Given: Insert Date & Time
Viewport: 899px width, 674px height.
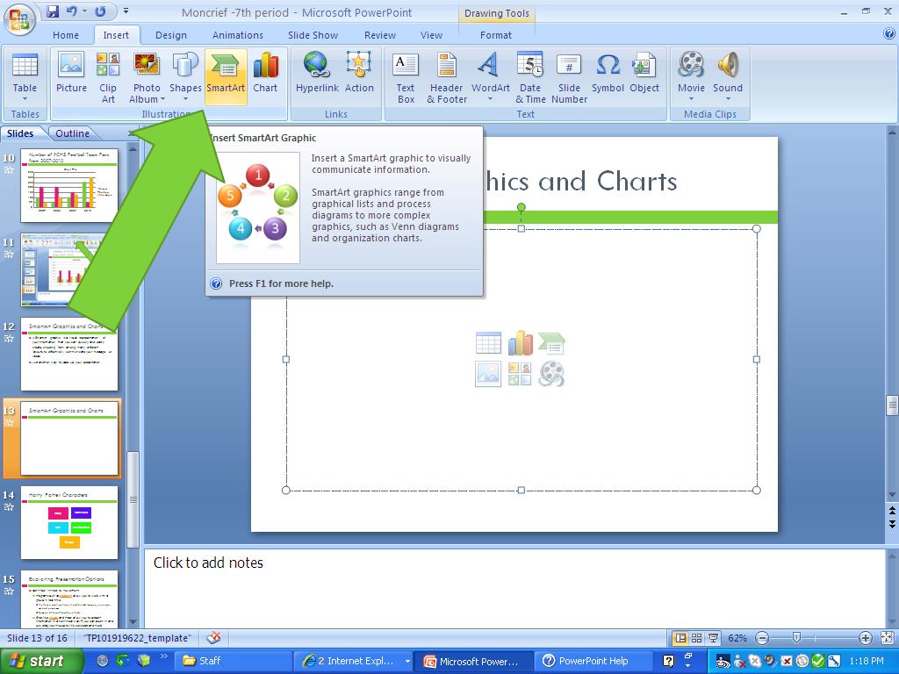Looking at the screenshot, I should coord(530,77).
